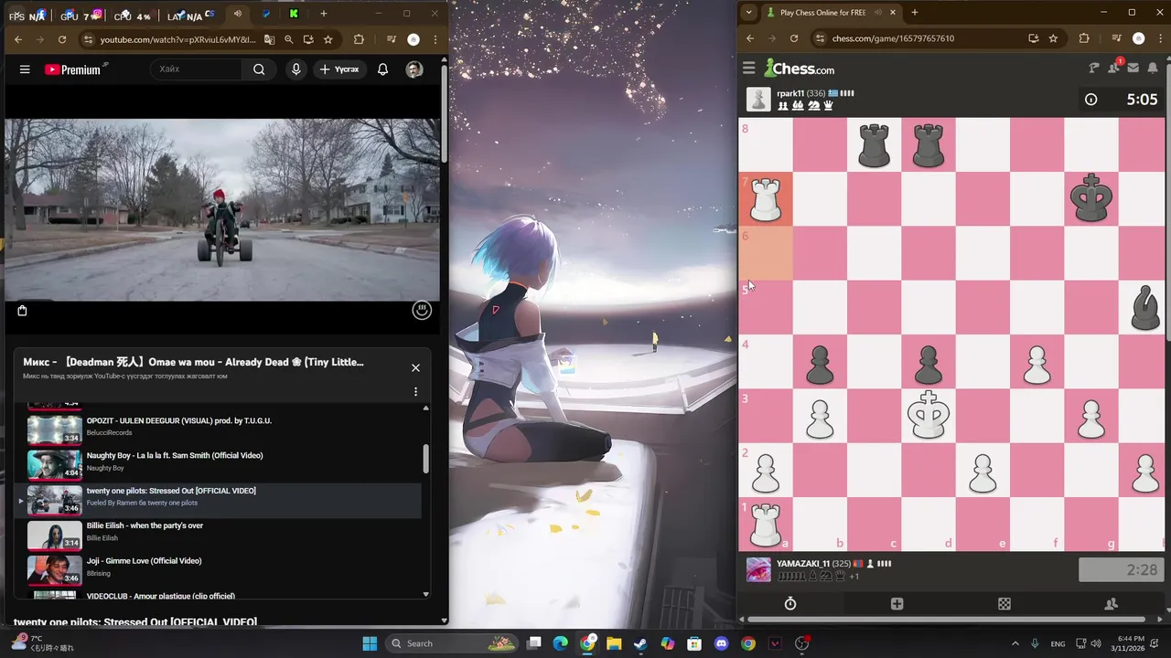Click the shopping bag icon on video

[x=22, y=311]
